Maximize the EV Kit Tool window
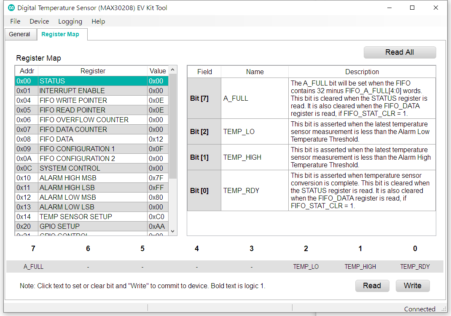Screen dimensions: 451x316 (x=412, y=8)
